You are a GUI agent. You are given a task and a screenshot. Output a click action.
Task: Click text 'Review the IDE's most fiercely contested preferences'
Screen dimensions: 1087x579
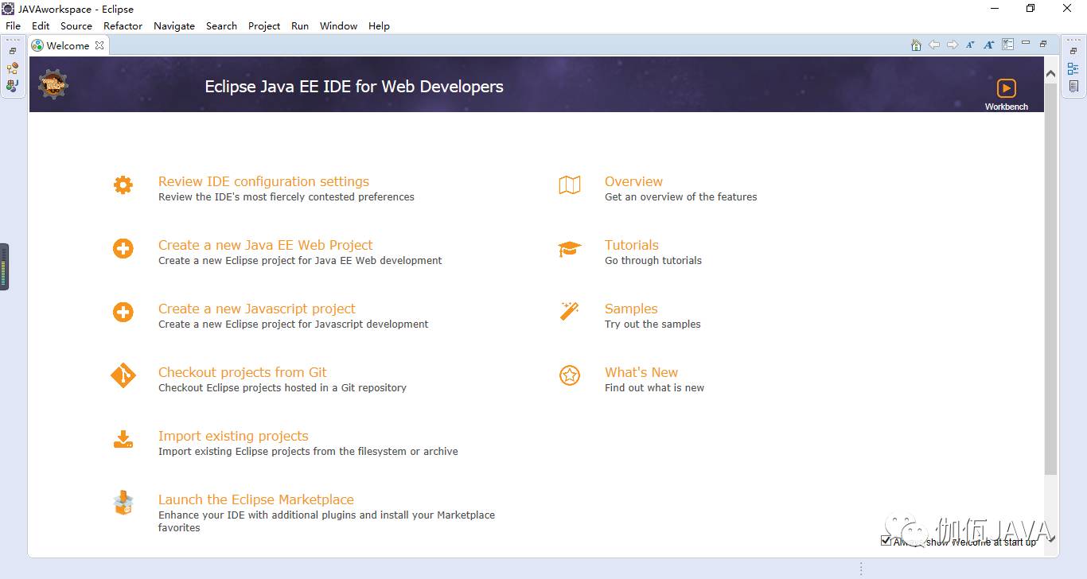[x=286, y=197]
